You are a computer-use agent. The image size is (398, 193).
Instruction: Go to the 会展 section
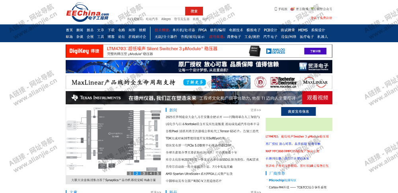coord(90,37)
